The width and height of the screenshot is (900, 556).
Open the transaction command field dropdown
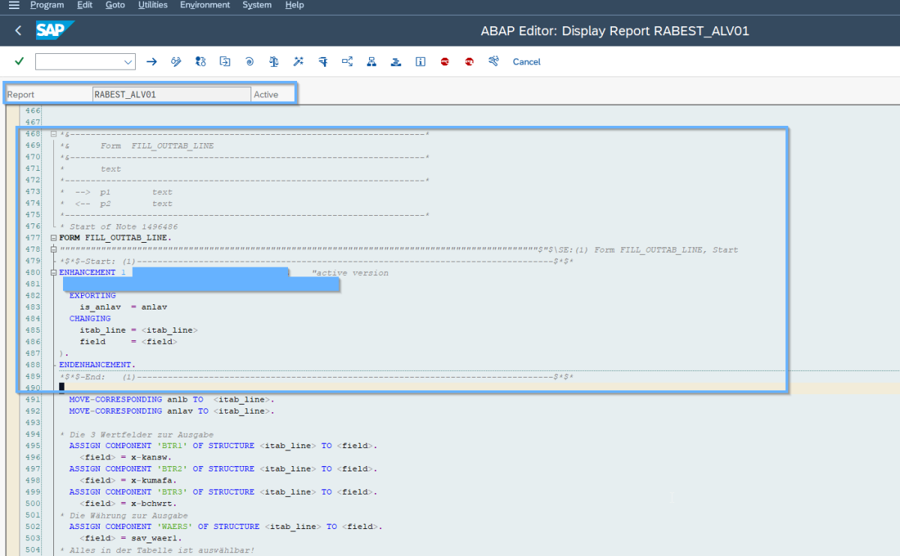tap(127, 61)
